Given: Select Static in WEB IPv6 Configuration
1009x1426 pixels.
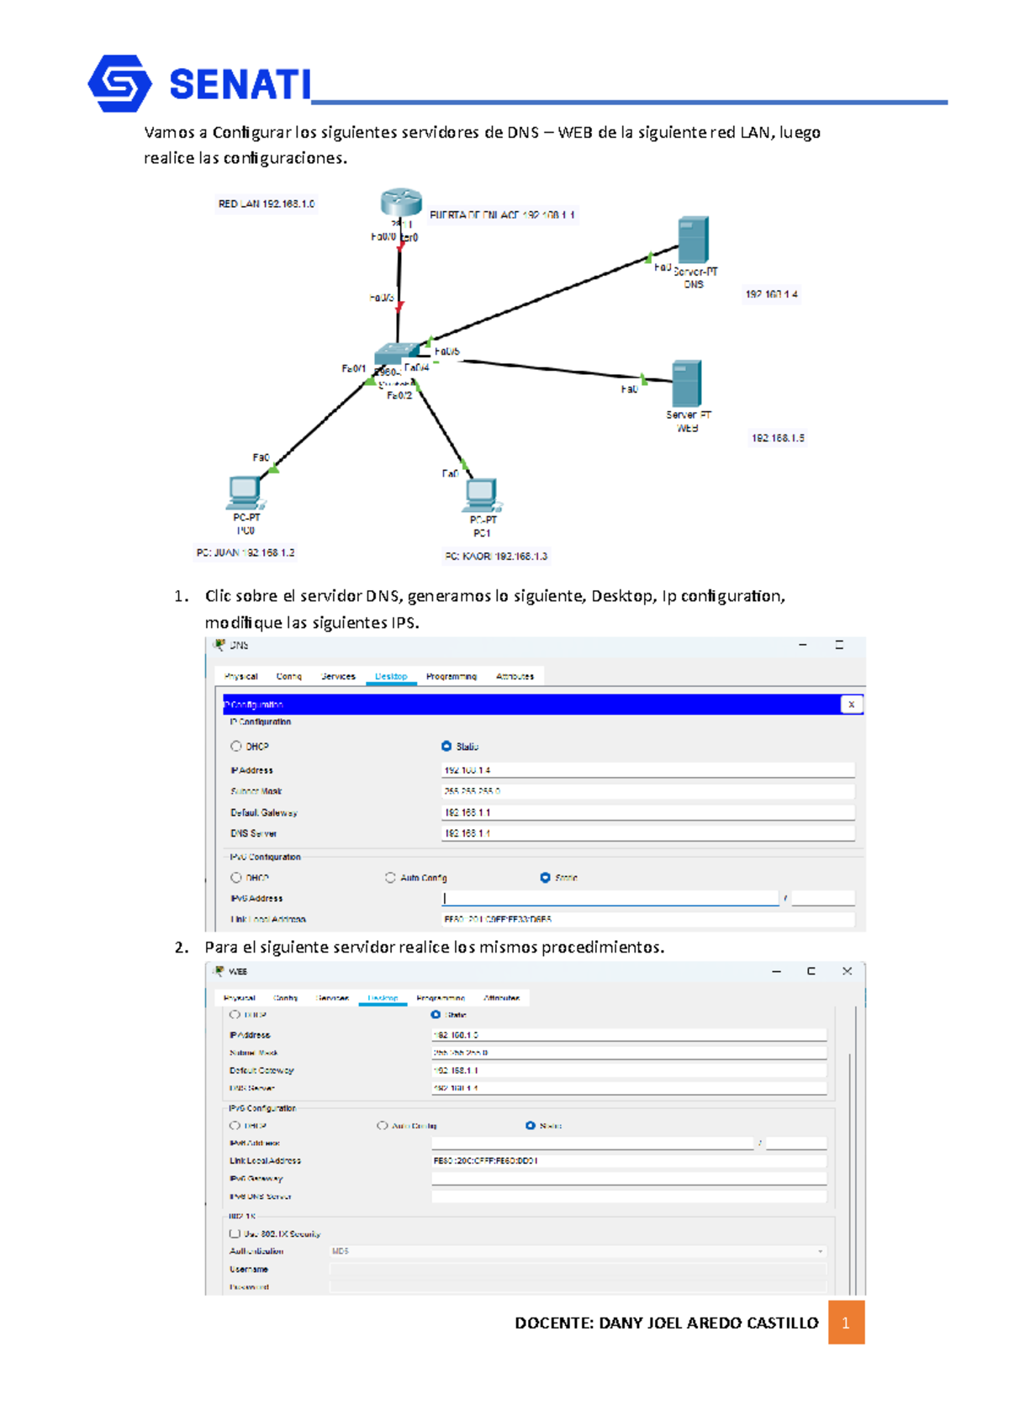Looking at the screenshot, I should coord(531,1125).
